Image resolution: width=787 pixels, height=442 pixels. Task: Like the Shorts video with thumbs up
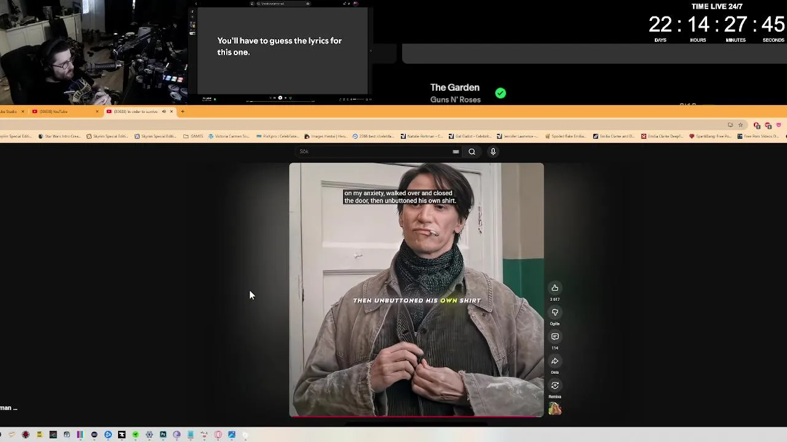(x=555, y=288)
